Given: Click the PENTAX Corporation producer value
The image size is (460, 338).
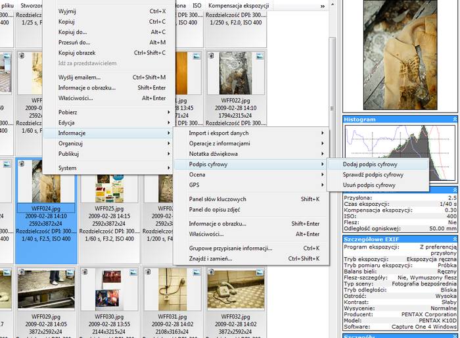Looking at the screenshot, I should click(428, 314).
